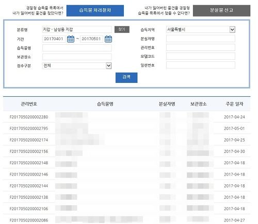
Task: Select row F2017050200002148
Action: 126,163
